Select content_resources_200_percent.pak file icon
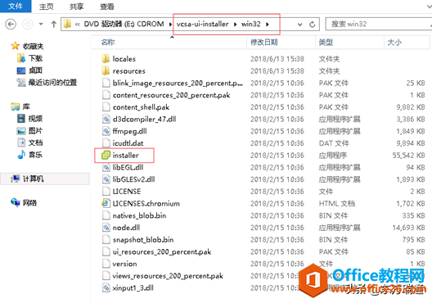432x303 pixels. coord(106,95)
